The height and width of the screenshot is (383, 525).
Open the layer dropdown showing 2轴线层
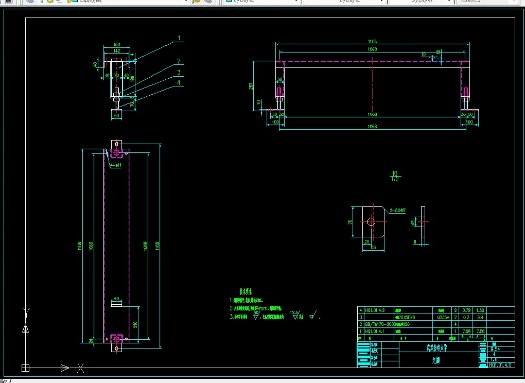coord(129,1)
